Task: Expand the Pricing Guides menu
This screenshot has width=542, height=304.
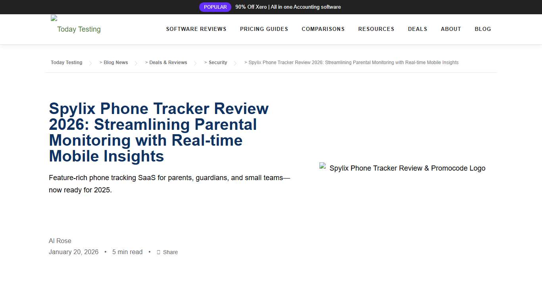Action: pos(264,29)
